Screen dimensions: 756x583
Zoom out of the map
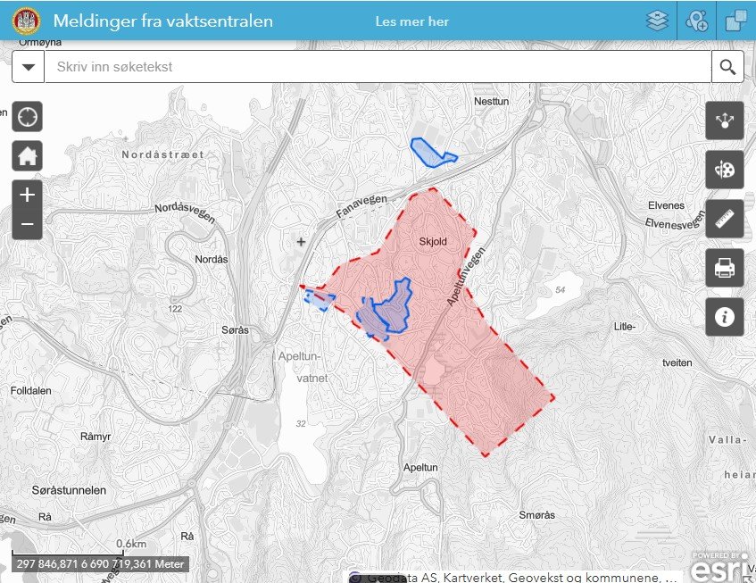point(28,224)
